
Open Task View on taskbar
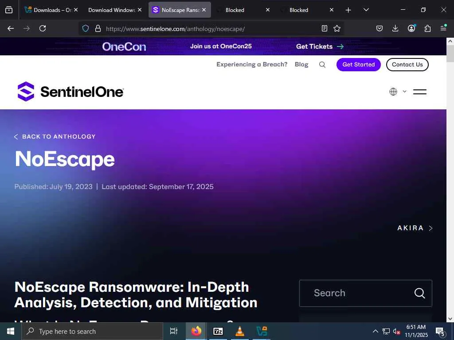pyautogui.click(x=174, y=331)
